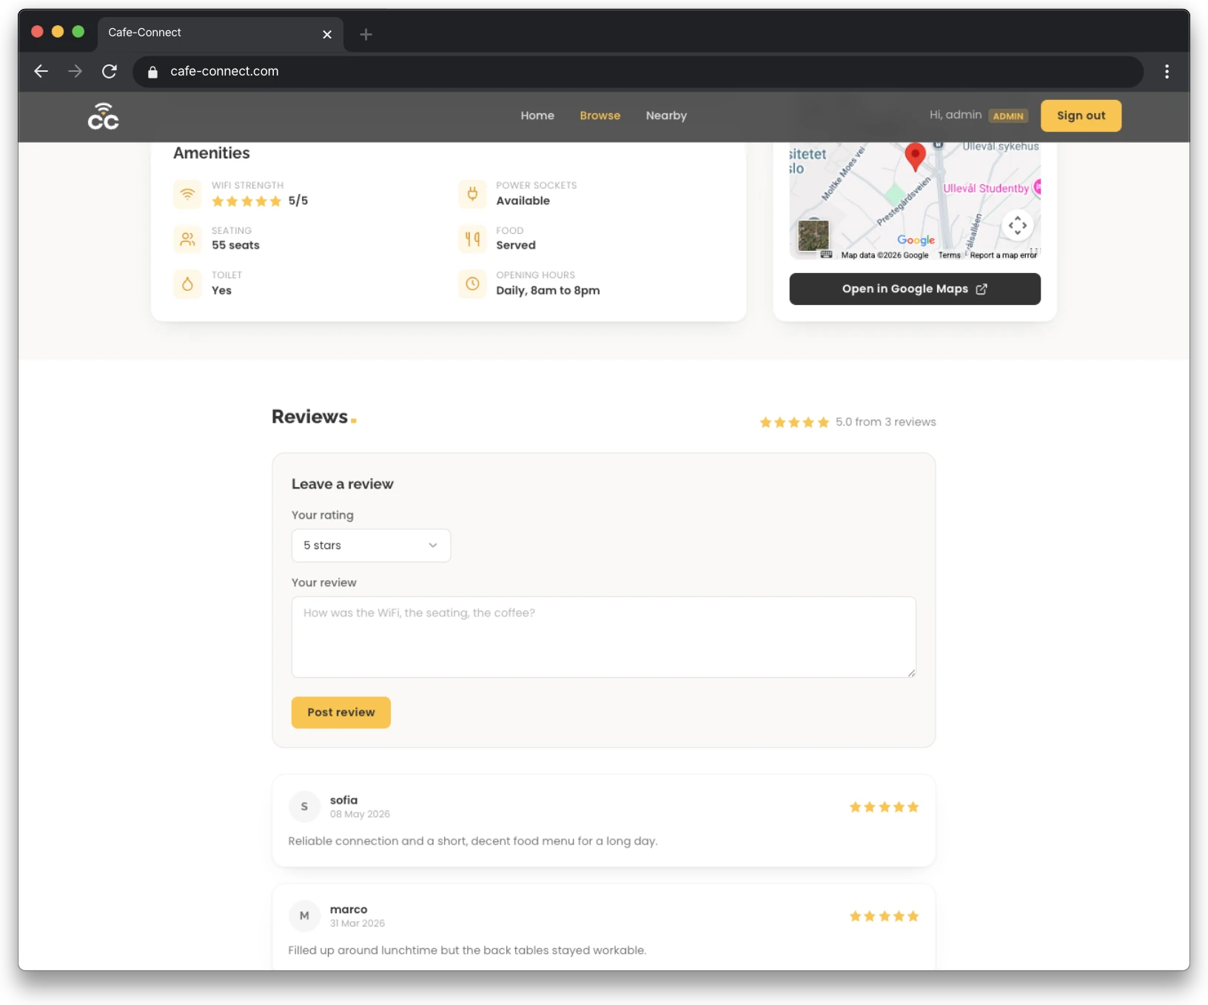
Task: Click the cafe-connect.com address bar
Action: point(638,72)
